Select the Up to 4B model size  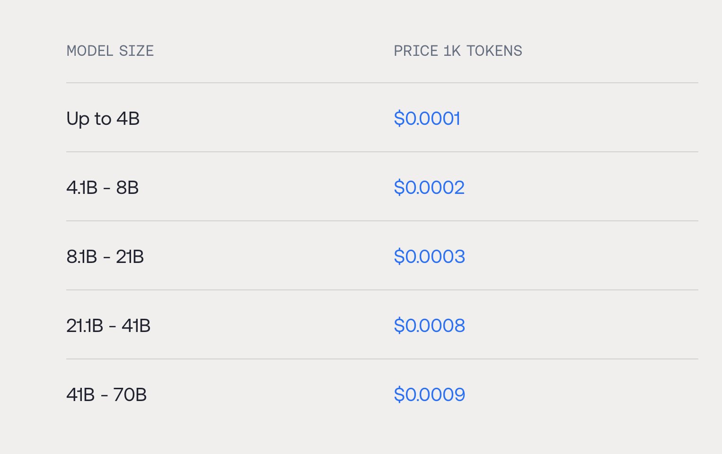click(103, 118)
